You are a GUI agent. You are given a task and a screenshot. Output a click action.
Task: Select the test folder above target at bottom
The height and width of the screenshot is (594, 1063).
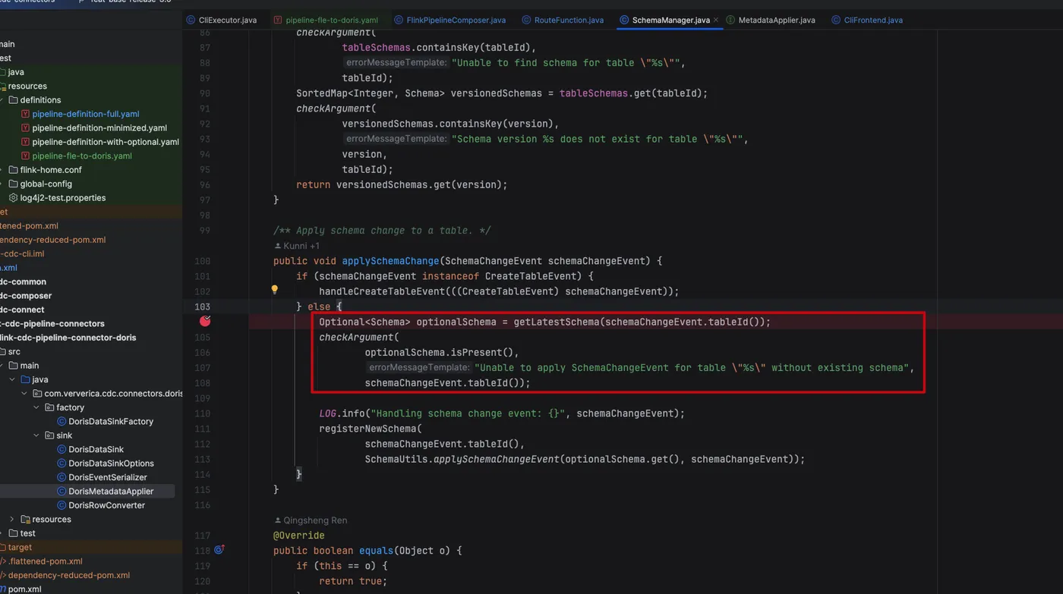point(28,533)
